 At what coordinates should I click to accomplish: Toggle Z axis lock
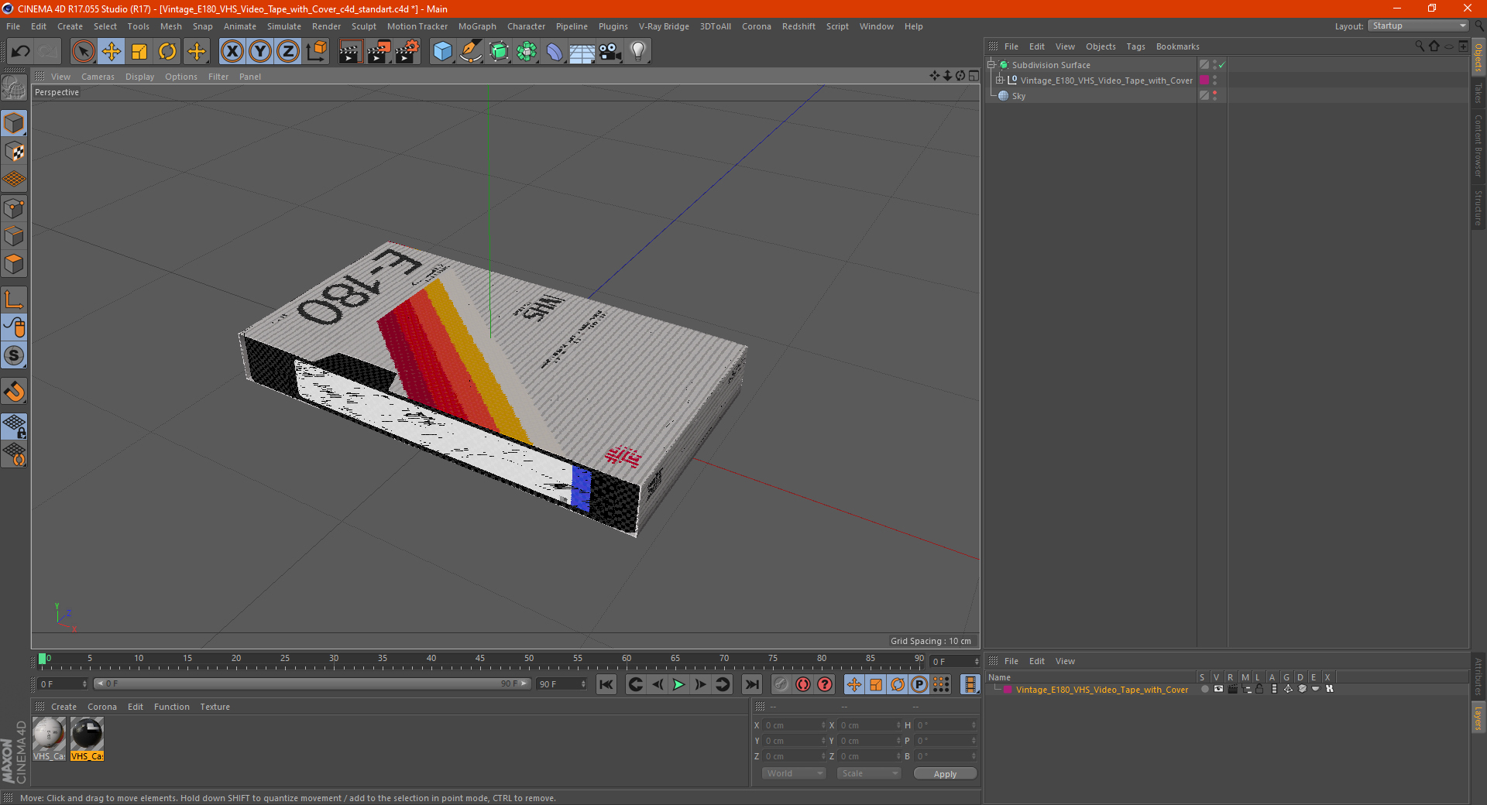288,52
